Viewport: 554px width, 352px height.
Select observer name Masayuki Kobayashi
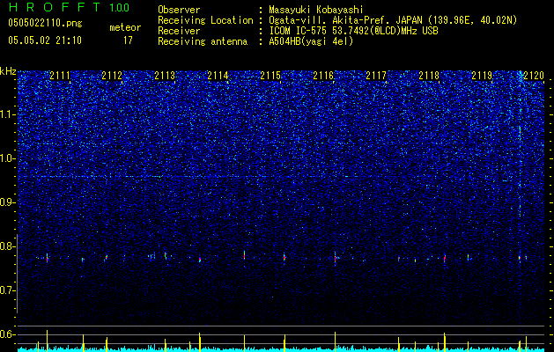[x=316, y=10]
